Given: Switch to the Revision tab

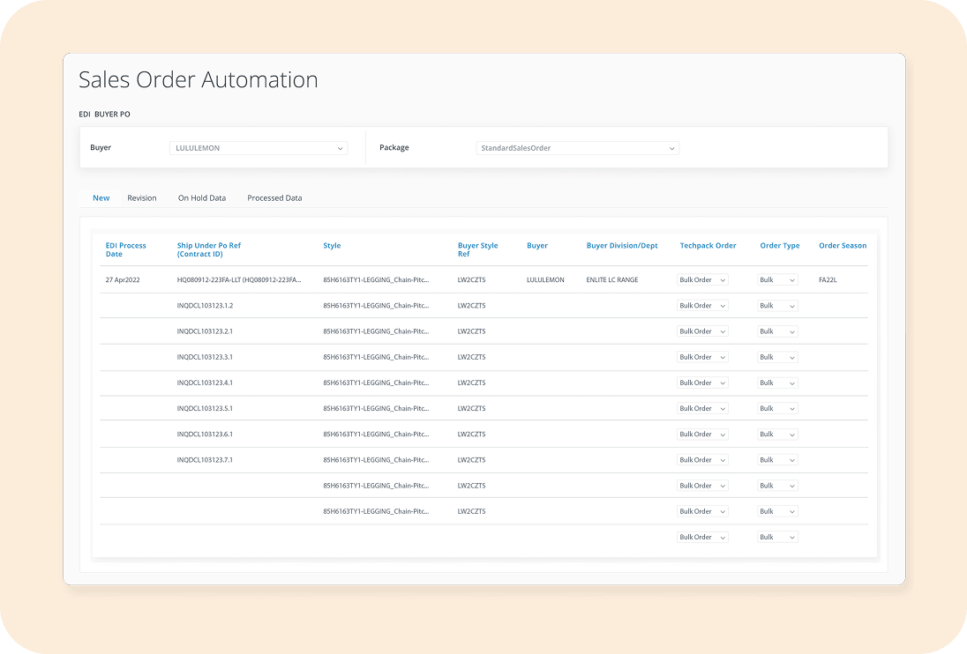Looking at the screenshot, I should click(x=141, y=198).
